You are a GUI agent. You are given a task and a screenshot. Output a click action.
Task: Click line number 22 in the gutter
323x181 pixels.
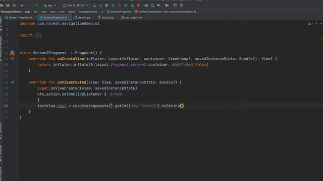click(6, 106)
